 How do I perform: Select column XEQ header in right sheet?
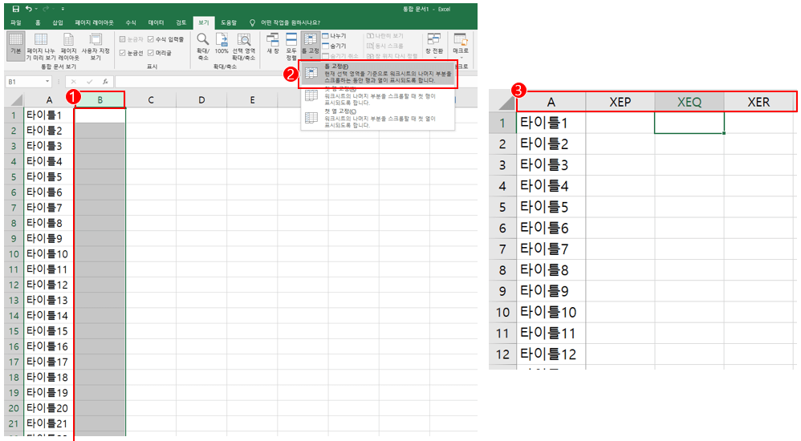[689, 102]
